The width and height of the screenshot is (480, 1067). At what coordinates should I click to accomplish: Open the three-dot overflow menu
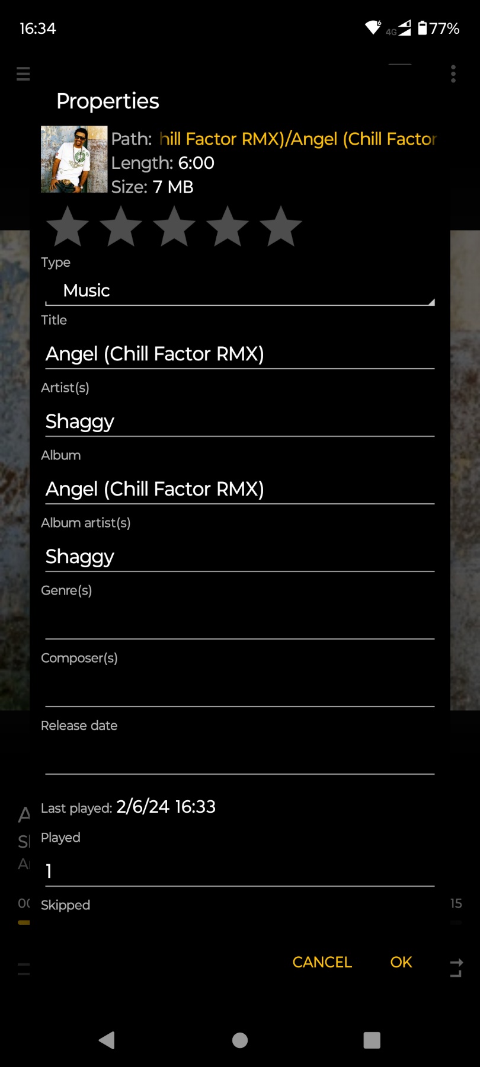(x=453, y=74)
